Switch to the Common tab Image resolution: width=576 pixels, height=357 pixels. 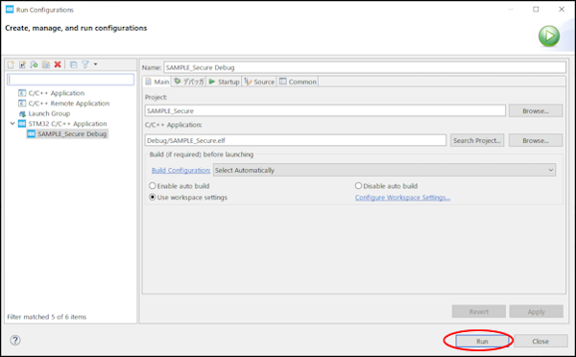[x=298, y=82]
